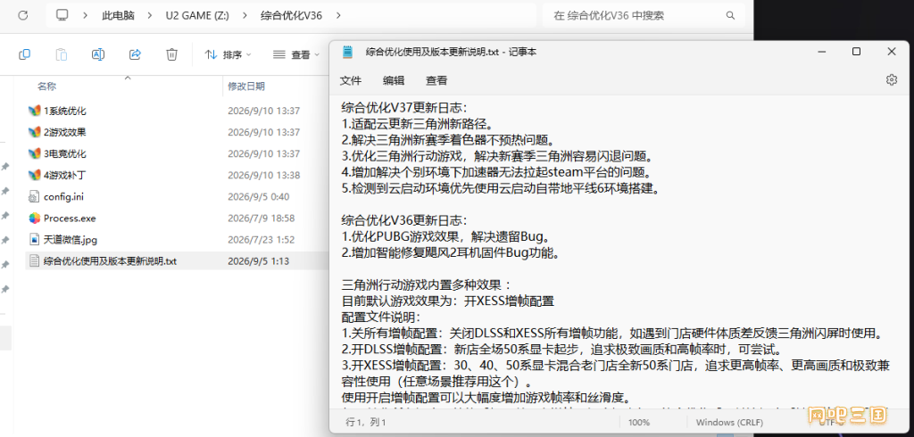Click the icon of 3电竞优化 folder
This screenshot has width=914, height=437.
35,153
